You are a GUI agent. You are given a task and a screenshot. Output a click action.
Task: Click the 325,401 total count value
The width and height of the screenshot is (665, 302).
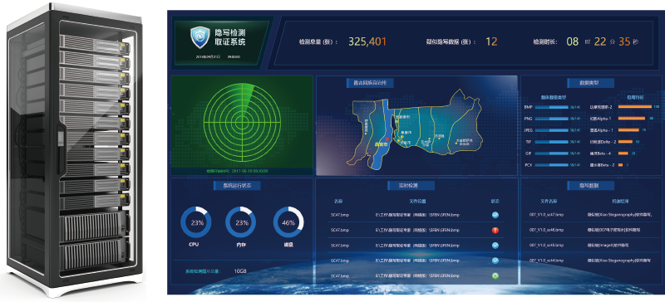367,41
